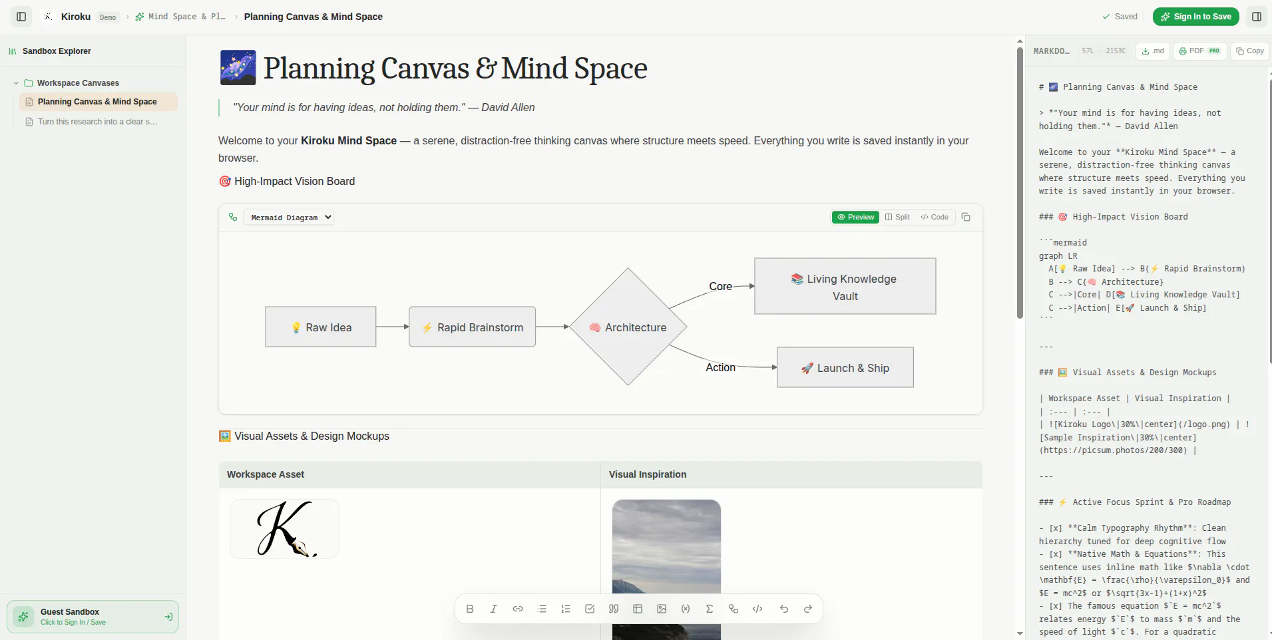
Task: Click the 'Core' edge label in the diagram
Action: click(x=720, y=286)
